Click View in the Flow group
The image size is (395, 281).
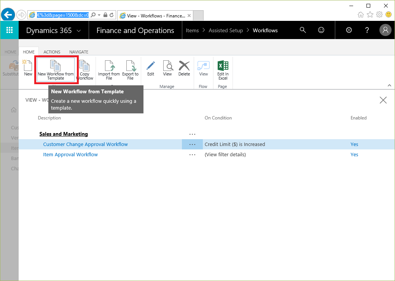point(204,68)
